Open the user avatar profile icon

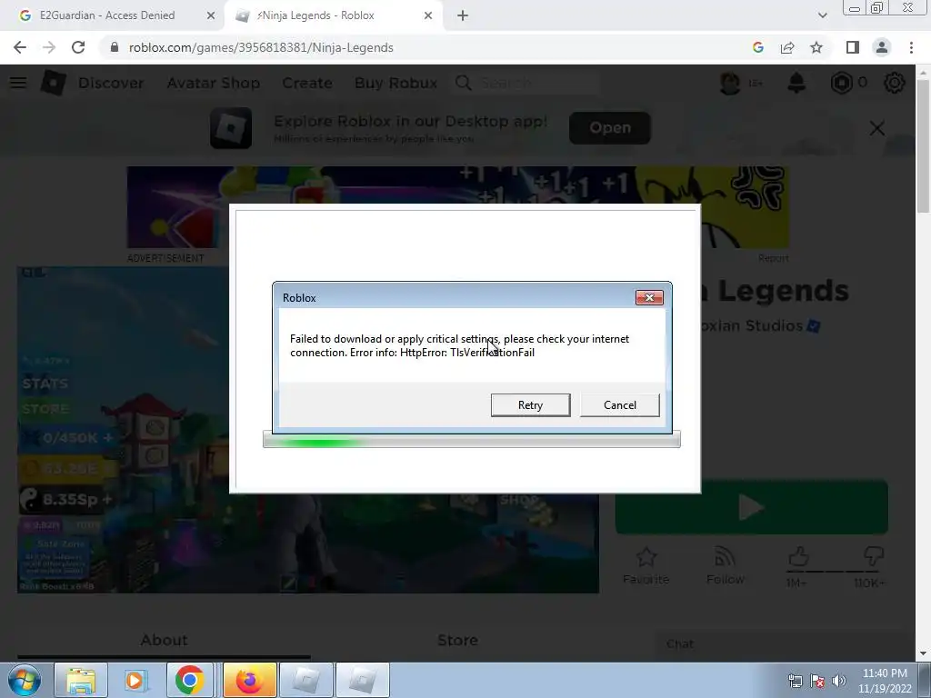(x=730, y=83)
